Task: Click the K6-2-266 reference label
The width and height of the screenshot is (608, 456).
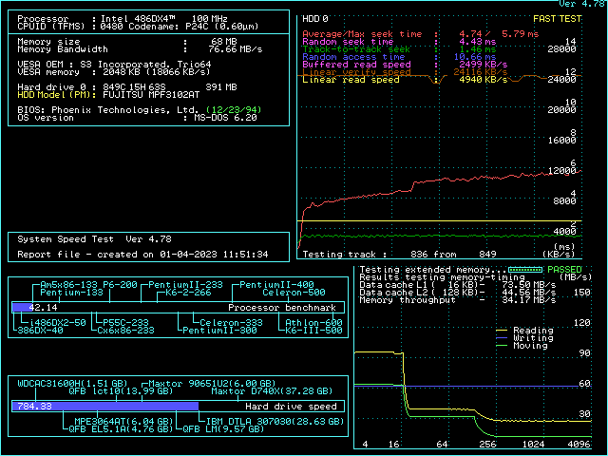Action: tap(188, 293)
